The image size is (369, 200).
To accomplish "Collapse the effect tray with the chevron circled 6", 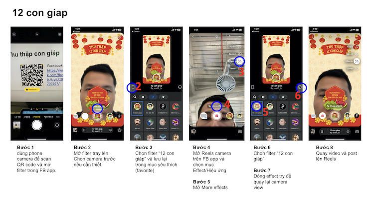I will coord(300,87).
